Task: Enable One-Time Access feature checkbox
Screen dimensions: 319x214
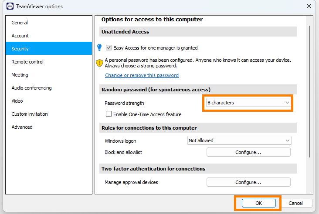Action: 109,114
